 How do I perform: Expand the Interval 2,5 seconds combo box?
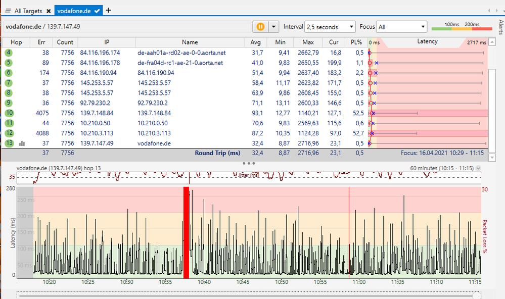(330, 27)
